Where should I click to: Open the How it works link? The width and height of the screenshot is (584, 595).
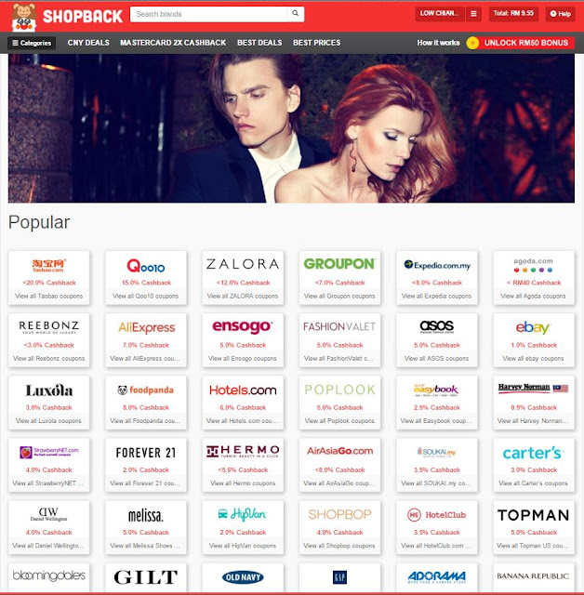(438, 43)
